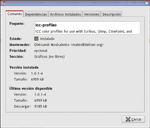Click Descargar value 5185 kB
The width and height of the screenshot is (150, 128).
(40, 106)
